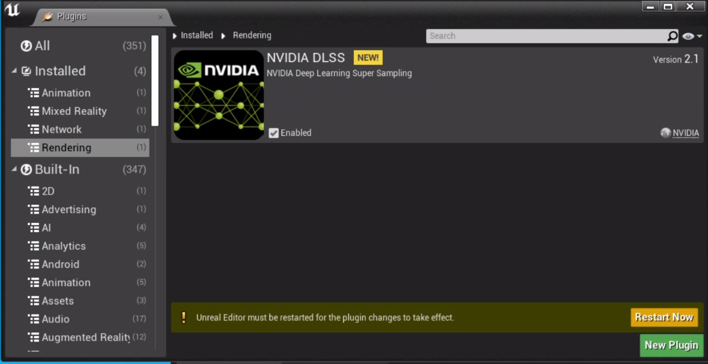This screenshot has width=708, height=364.
Task: Click NVIDIA Deep Learning Super Sampling description
Action: [339, 74]
